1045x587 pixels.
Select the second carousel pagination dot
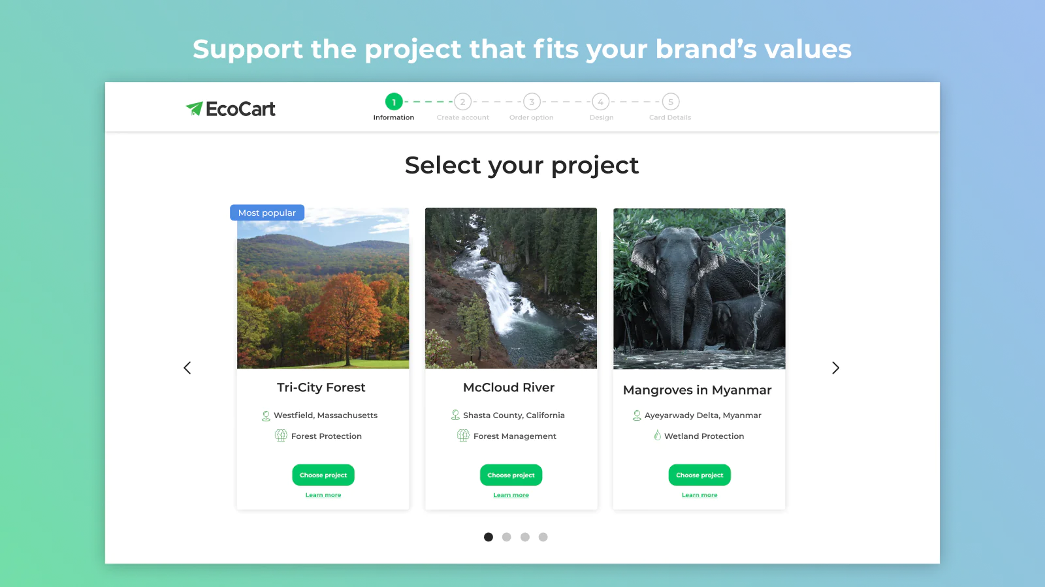507,537
